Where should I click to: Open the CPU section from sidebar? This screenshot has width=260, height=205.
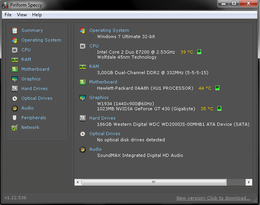point(26,50)
